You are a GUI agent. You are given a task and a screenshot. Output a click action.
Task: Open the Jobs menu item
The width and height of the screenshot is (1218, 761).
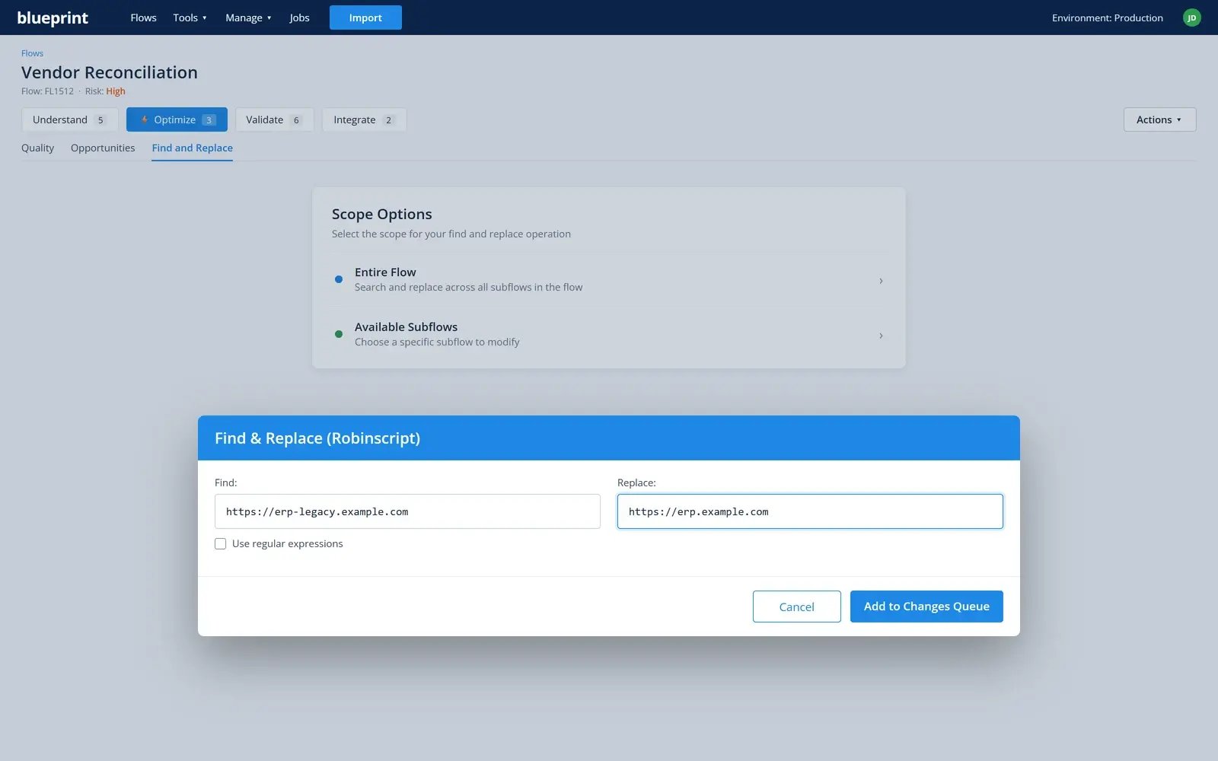299,18
